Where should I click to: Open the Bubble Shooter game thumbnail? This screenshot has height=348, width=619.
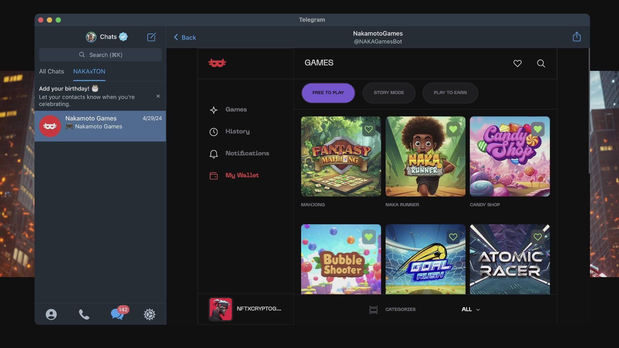341,259
